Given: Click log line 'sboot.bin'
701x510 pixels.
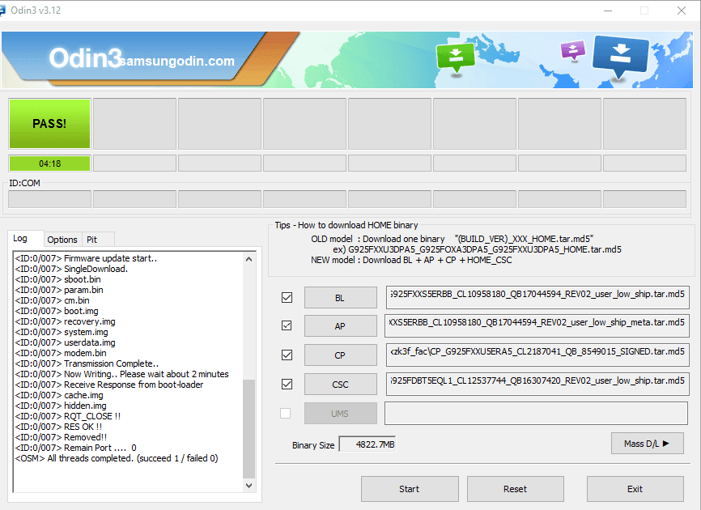Looking at the screenshot, I should pyautogui.click(x=57, y=279).
